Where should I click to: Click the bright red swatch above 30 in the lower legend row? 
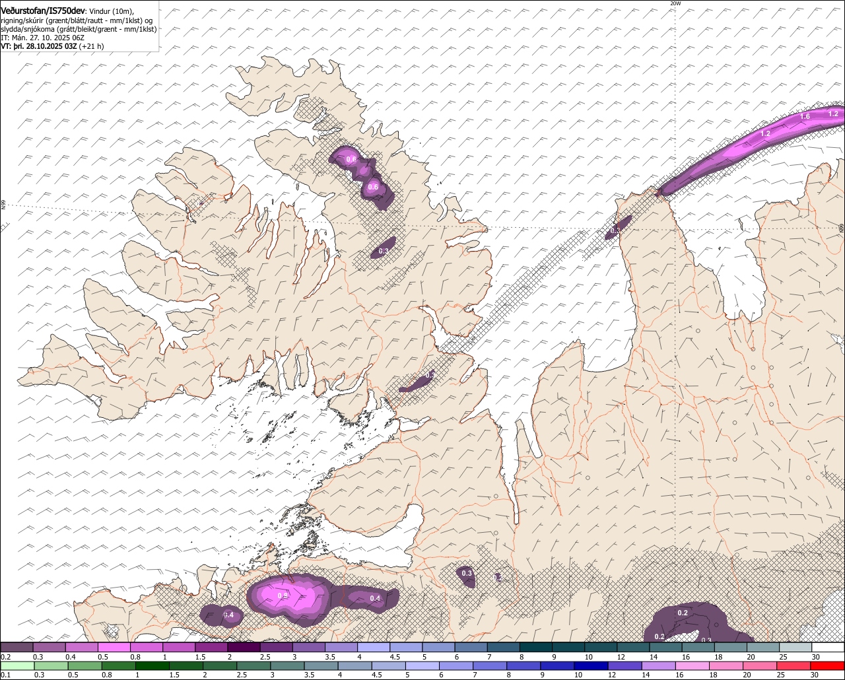pyautogui.click(x=828, y=665)
